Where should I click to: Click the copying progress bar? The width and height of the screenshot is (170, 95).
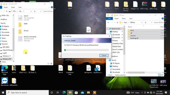coord(86,50)
